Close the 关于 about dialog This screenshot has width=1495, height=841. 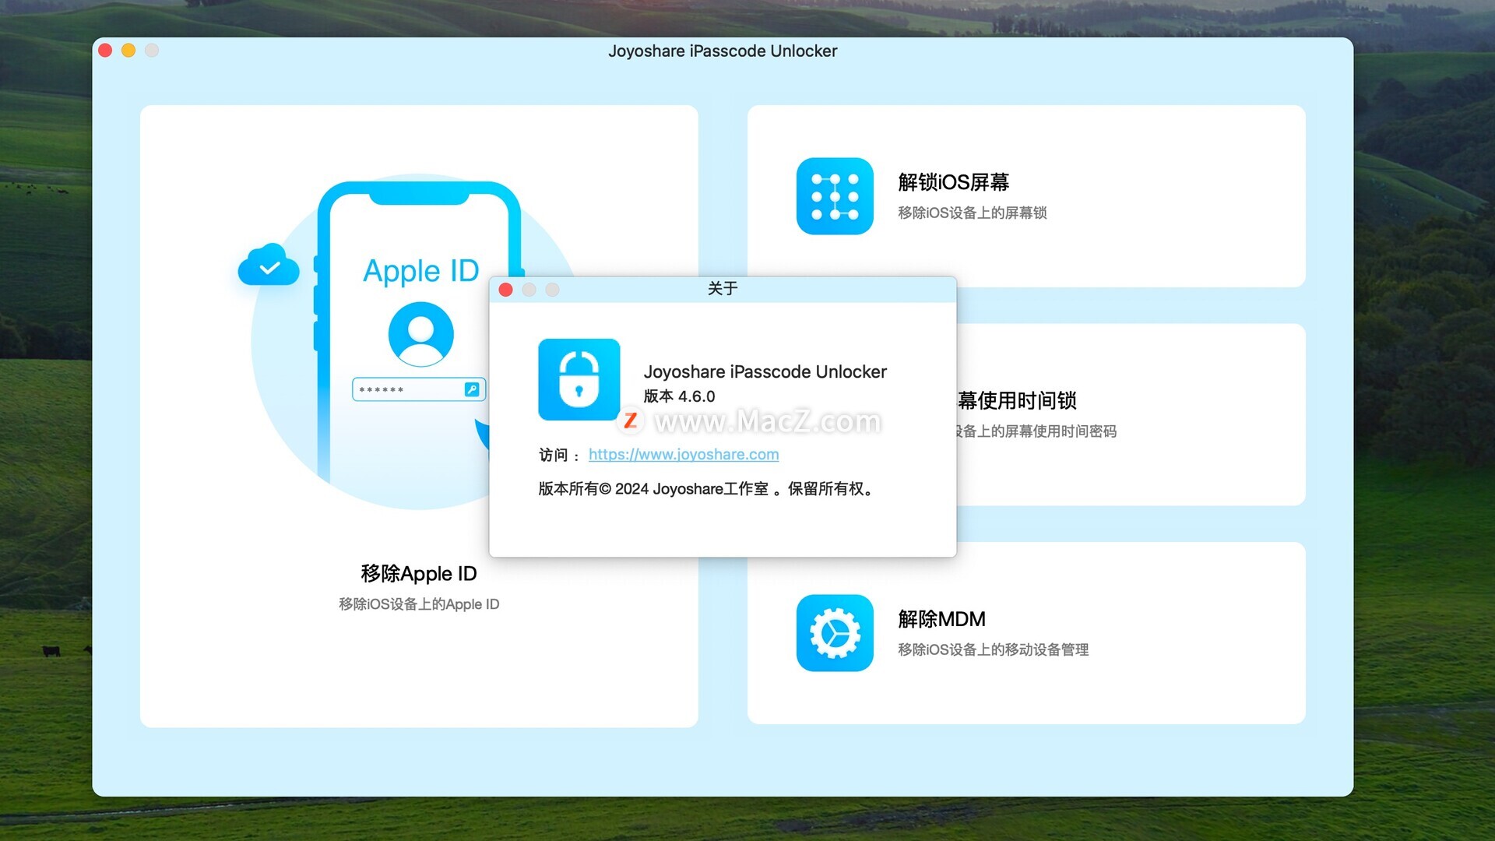click(x=505, y=290)
